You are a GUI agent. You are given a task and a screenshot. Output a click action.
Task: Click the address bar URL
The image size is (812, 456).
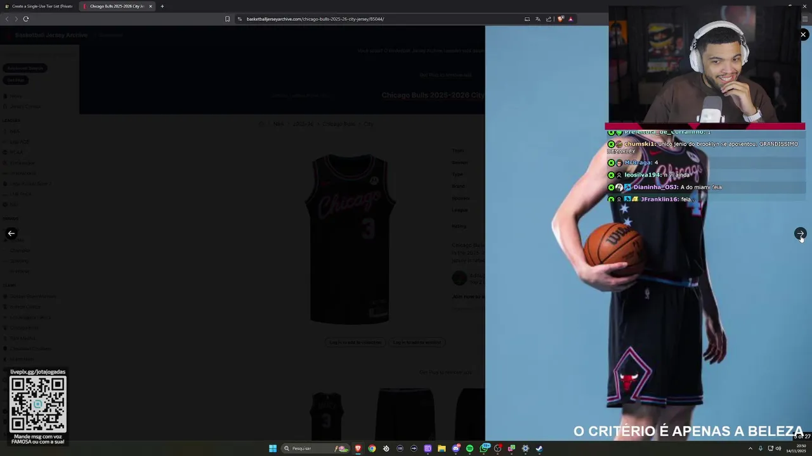pyautogui.click(x=315, y=19)
